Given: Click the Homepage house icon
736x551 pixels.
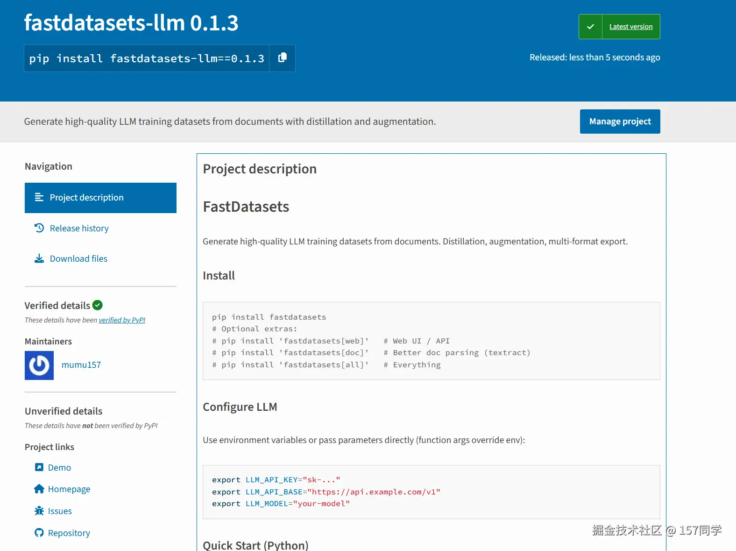Looking at the screenshot, I should (x=39, y=489).
